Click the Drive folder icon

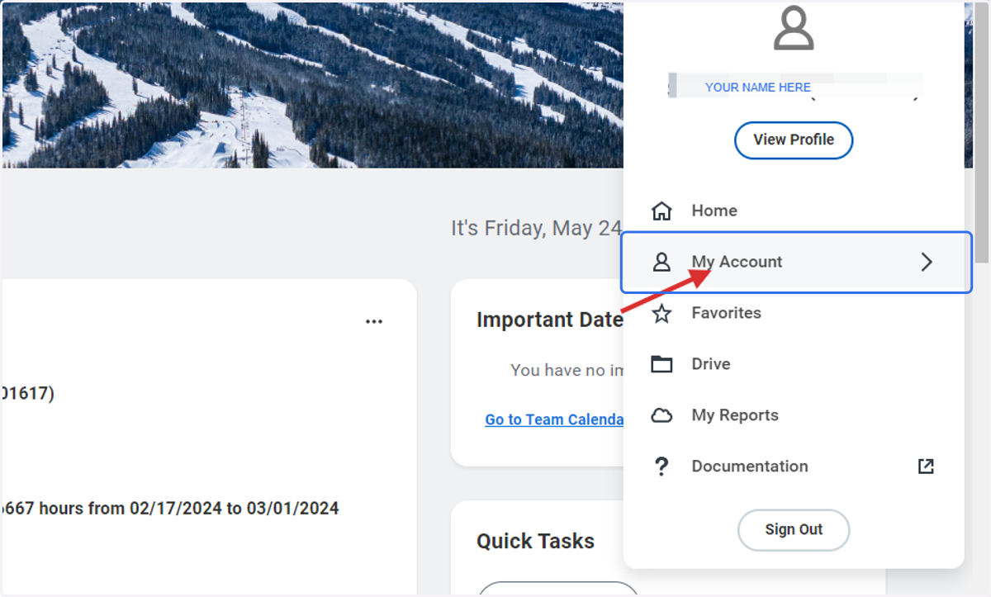point(661,364)
